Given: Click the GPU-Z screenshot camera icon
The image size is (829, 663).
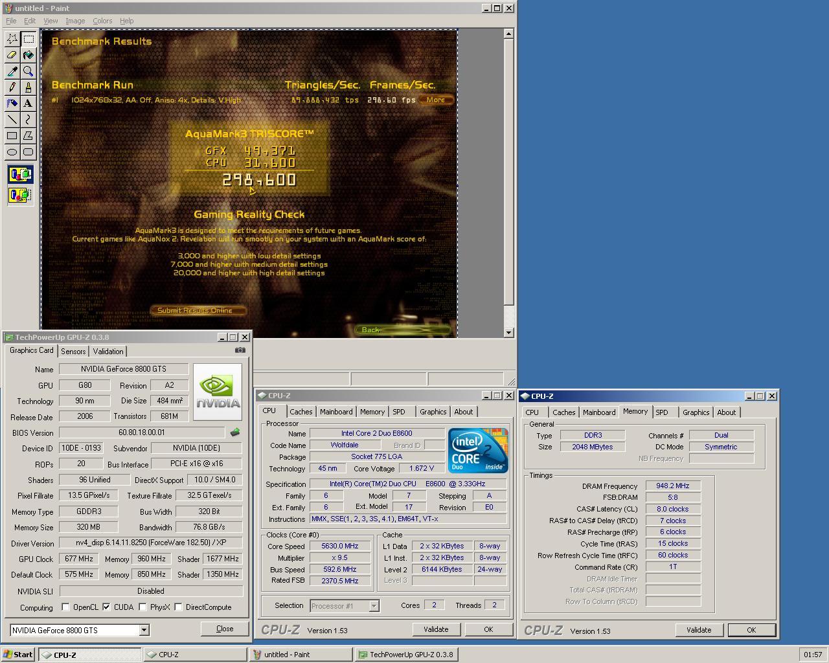Looking at the screenshot, I should tap(240, 350).
